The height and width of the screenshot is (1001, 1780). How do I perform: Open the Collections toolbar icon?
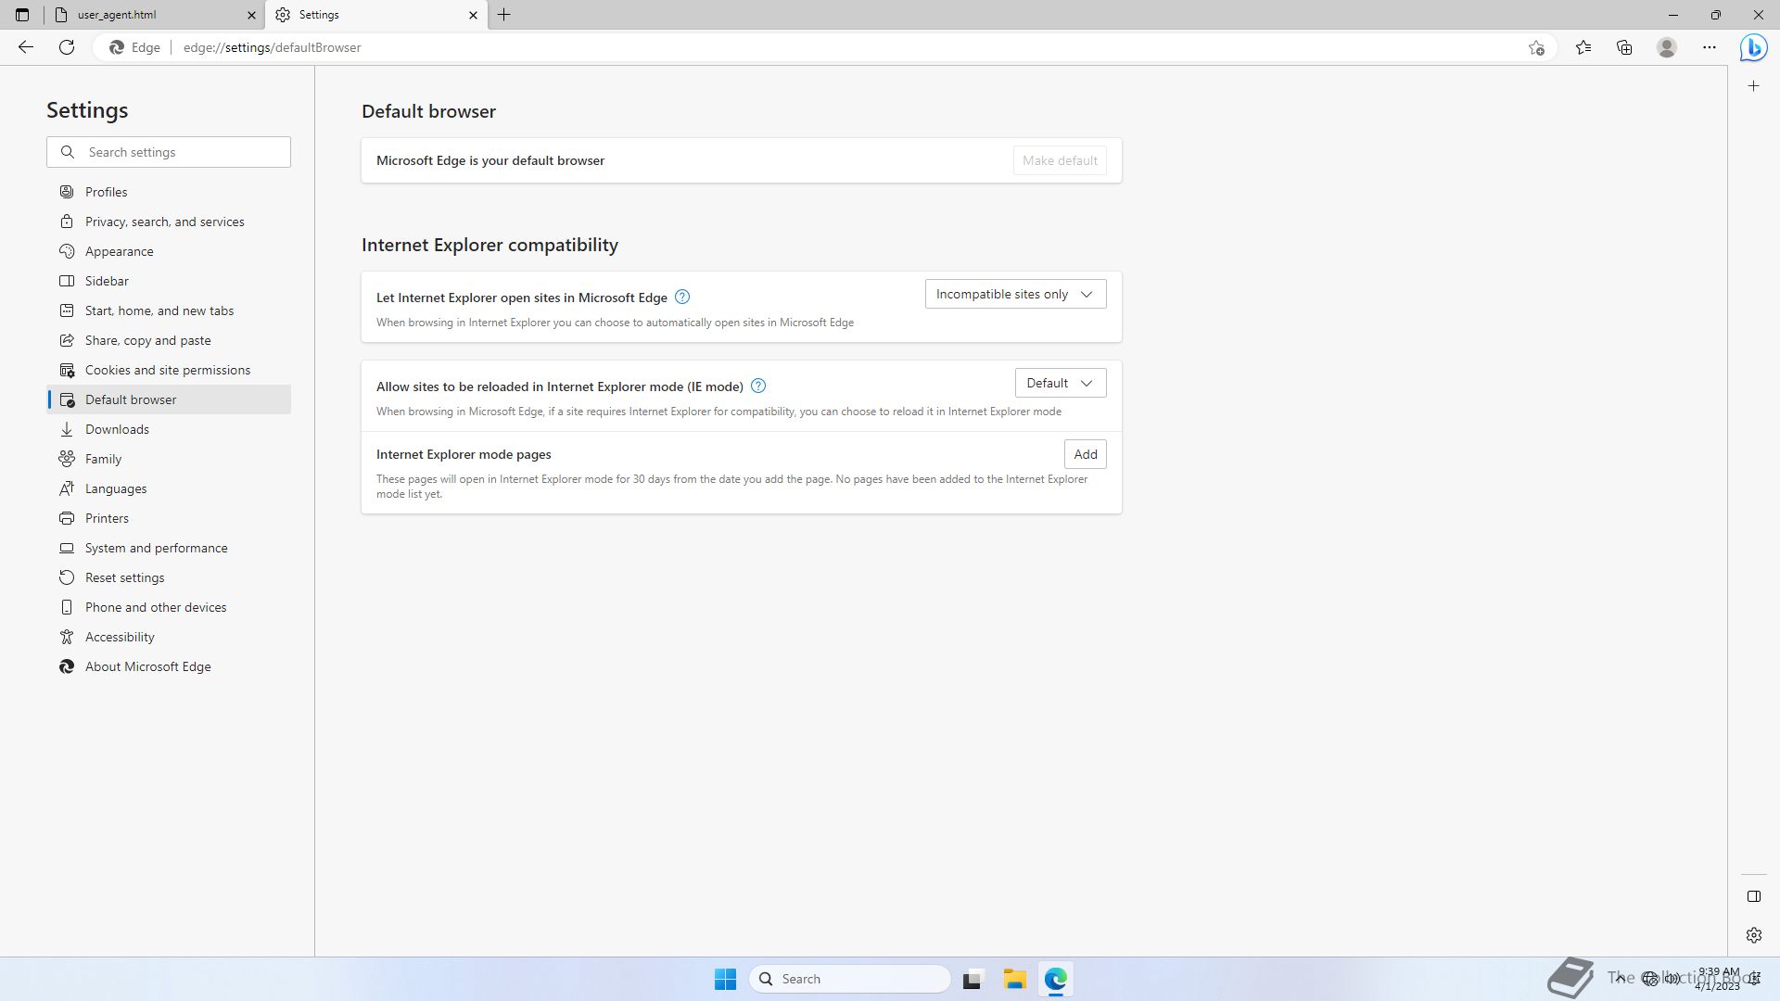click(x=1624, y=47)
